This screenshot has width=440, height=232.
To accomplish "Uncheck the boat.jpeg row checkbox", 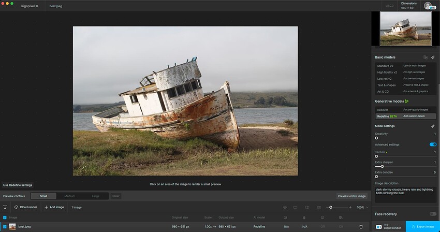I will (x=5, y=227).
